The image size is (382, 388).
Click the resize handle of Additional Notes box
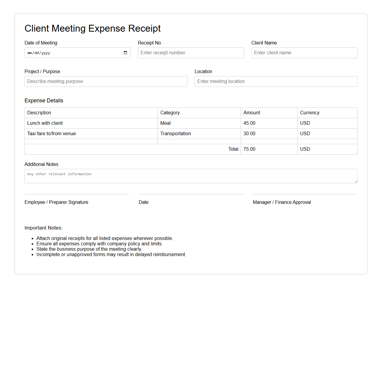pyautogui.click(x=355, y=181)
